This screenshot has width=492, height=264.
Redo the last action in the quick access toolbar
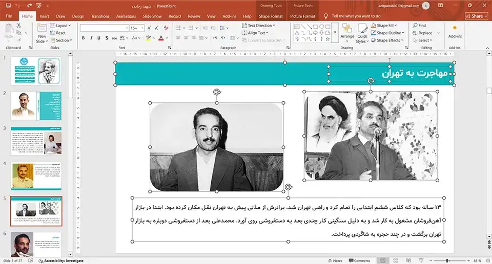[30, 6]
